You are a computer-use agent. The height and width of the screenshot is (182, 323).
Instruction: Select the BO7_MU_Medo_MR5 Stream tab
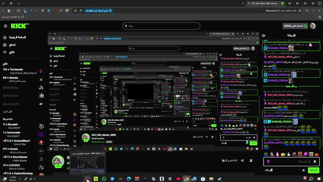point(266,4)
